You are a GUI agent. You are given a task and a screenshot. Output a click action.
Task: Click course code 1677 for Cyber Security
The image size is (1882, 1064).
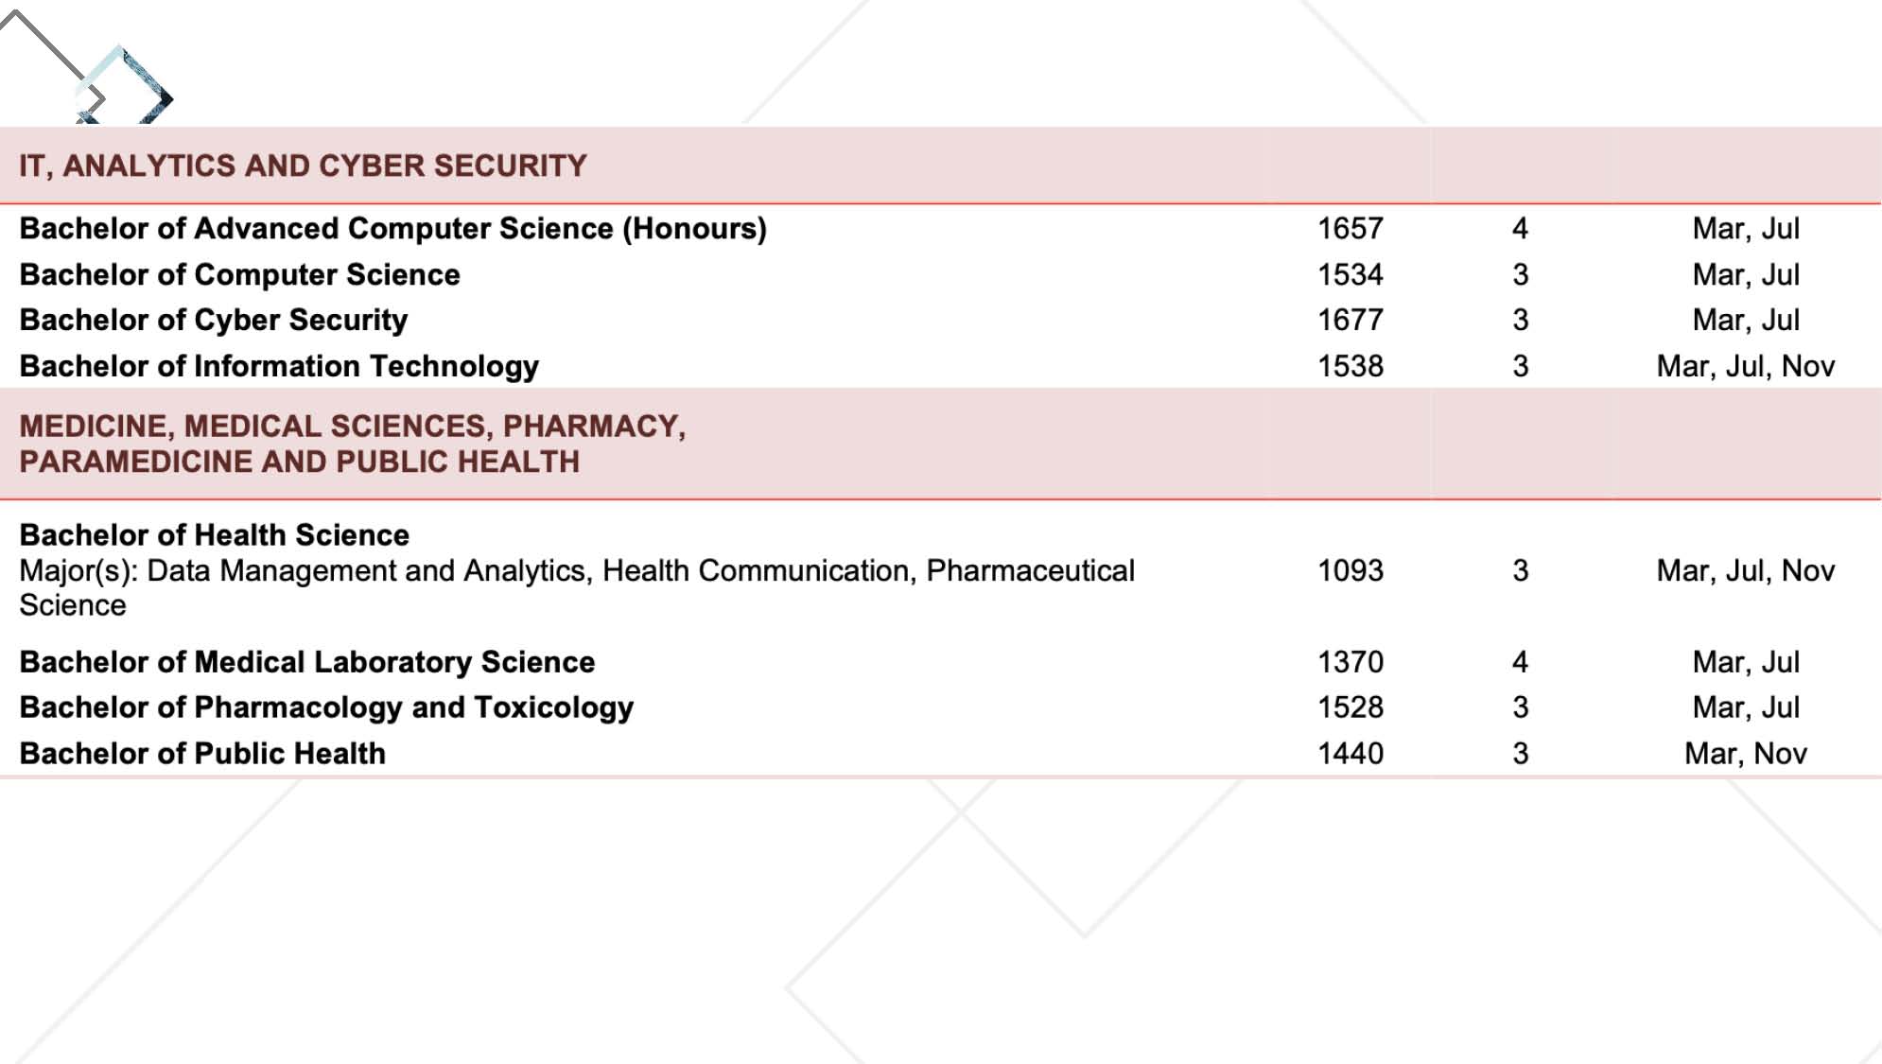point(1351,321)
